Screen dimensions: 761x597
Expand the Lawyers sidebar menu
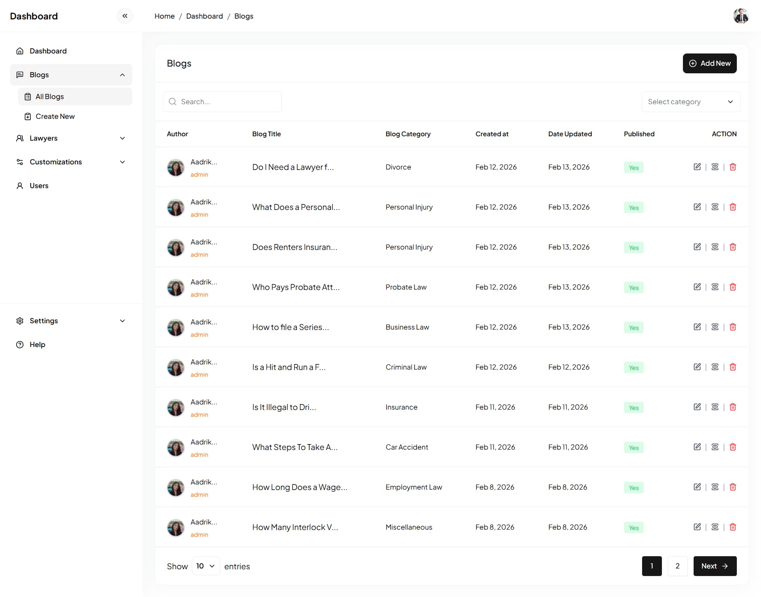click(71, 138)
